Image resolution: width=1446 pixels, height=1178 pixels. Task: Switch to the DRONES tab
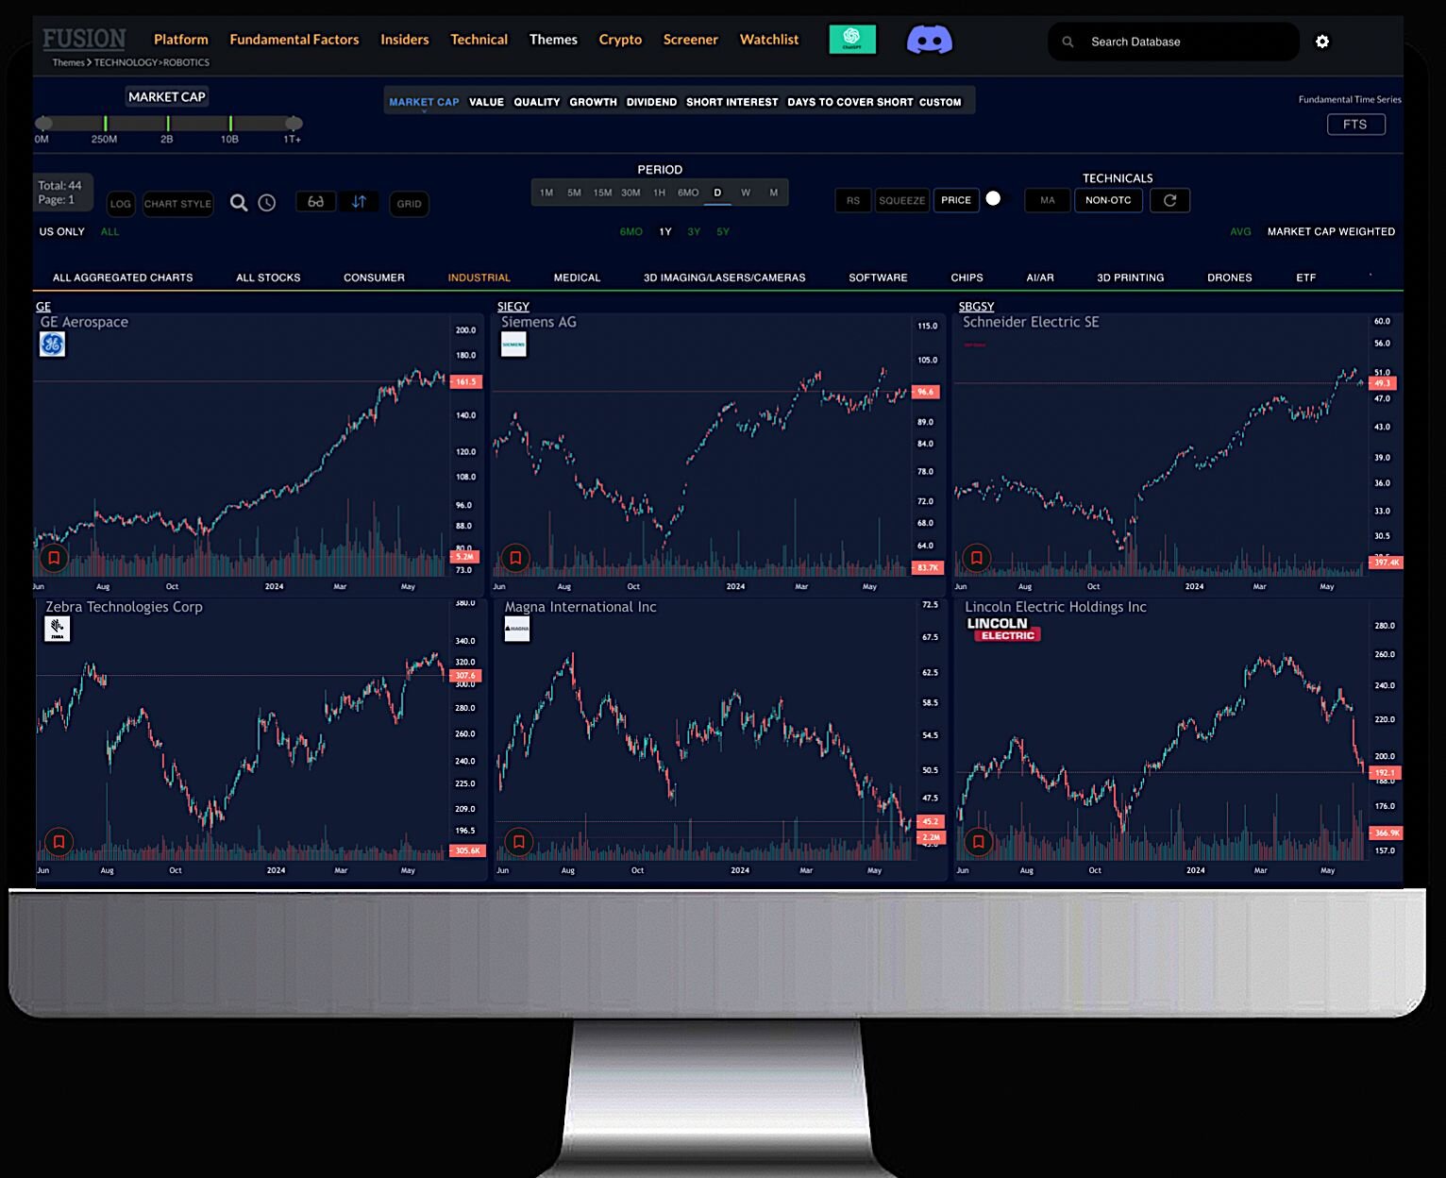click(1230, 278)
